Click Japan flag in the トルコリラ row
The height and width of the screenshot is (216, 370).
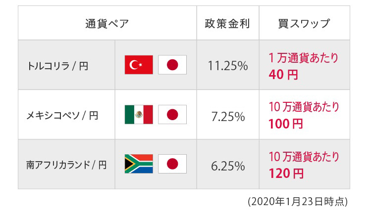click(172, 65)
